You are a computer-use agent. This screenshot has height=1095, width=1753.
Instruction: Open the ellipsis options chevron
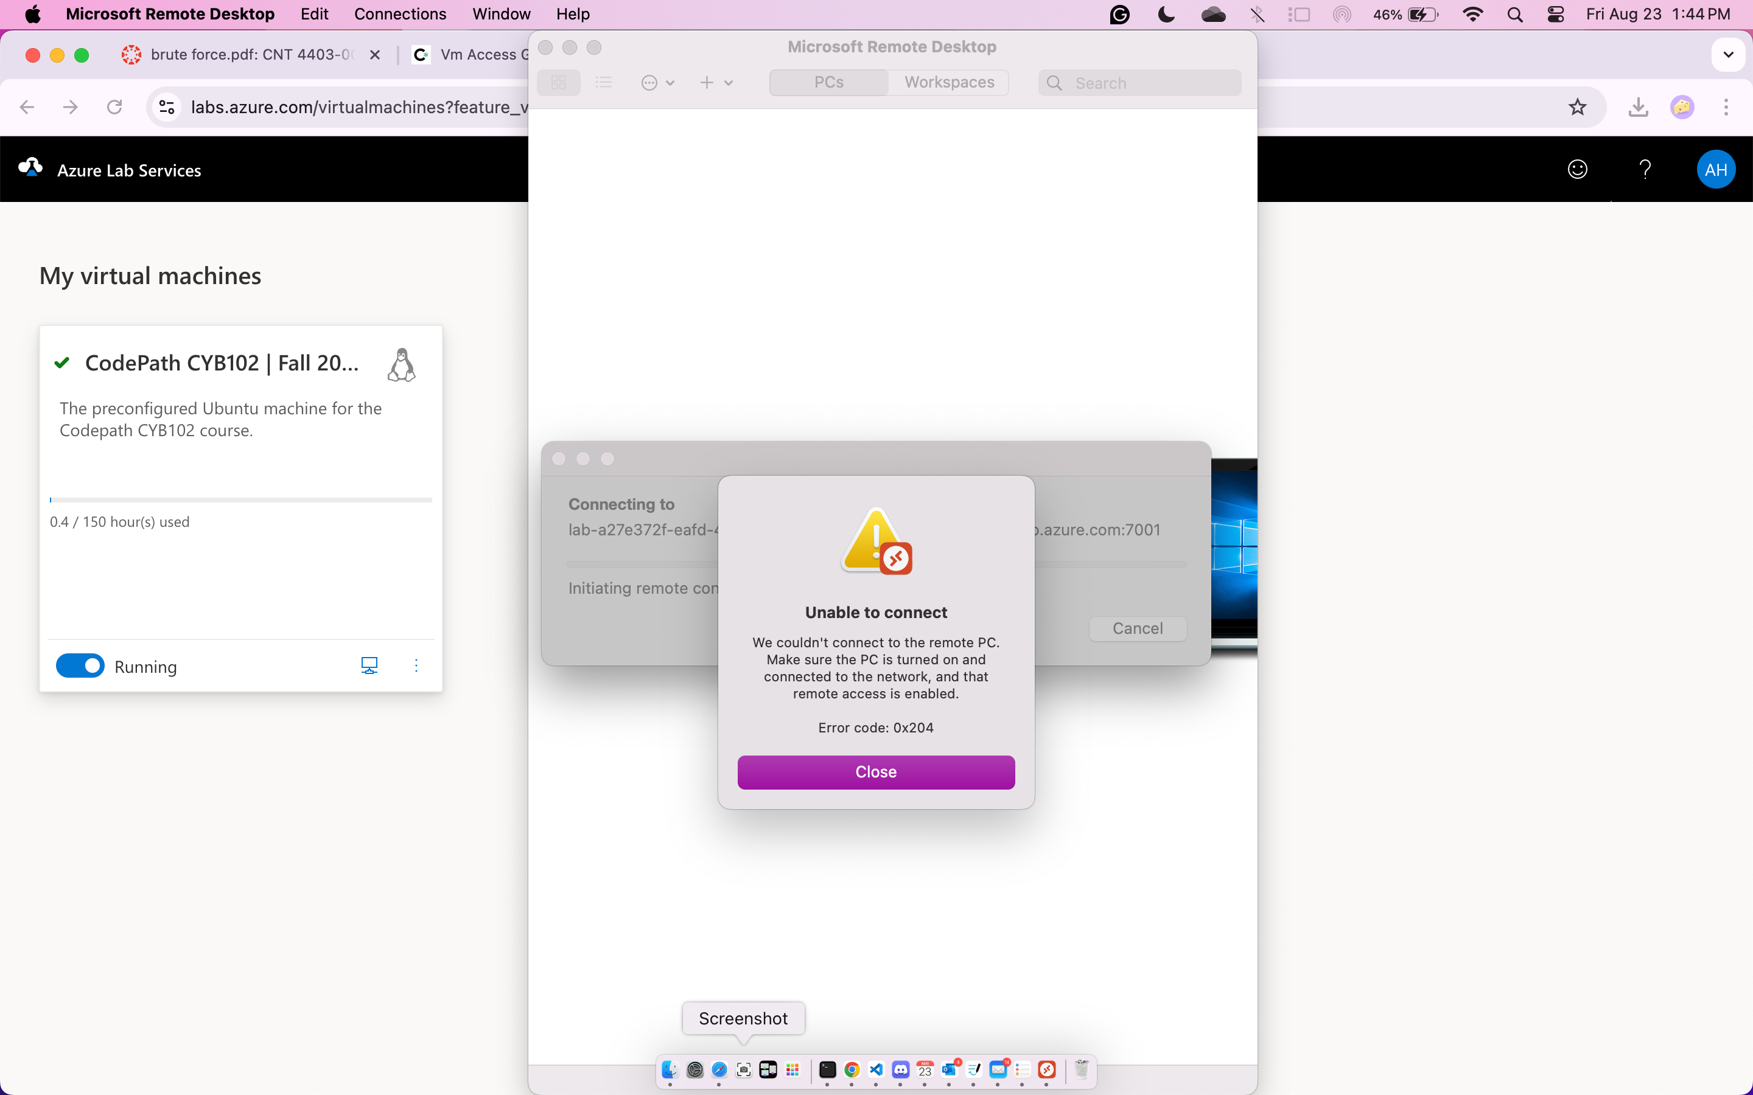tap(671, 83)
